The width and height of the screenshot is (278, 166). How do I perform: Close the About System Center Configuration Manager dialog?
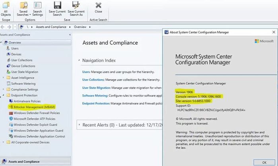click(x=274, y=32)
